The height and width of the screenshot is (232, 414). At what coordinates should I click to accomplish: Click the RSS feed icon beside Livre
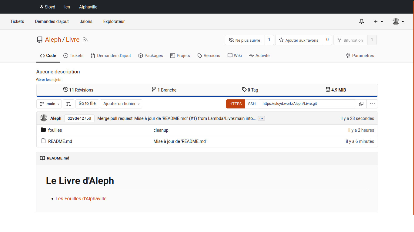coord(85,40)
